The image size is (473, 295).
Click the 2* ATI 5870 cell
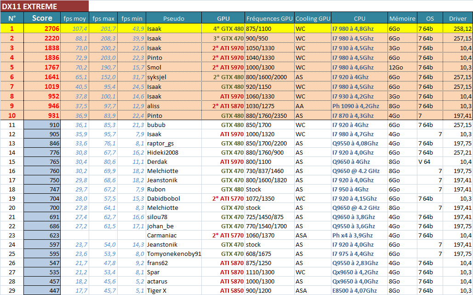pos(223,106)
